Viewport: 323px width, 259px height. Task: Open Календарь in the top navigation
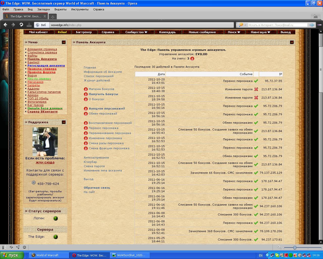[167, 32]
